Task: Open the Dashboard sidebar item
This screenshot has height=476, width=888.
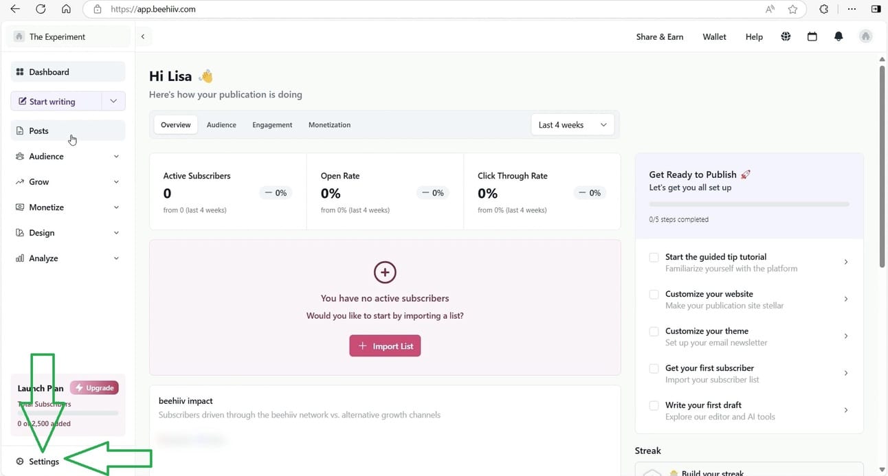Action: [68, 71]
